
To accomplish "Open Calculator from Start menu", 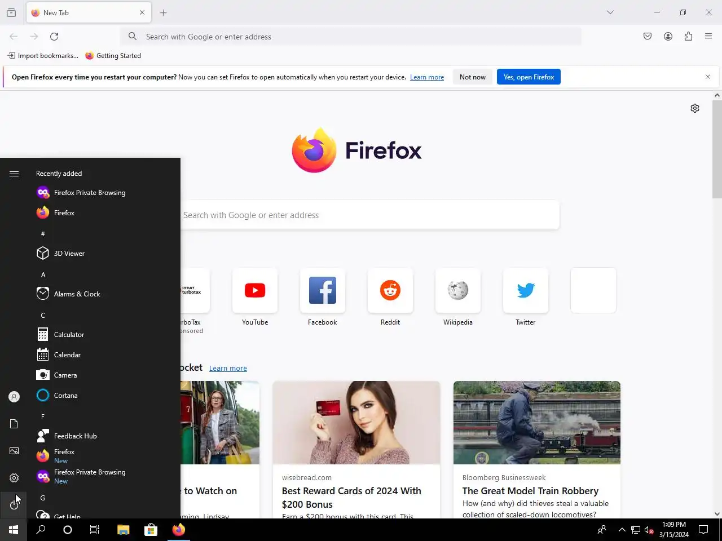I will pyautogui.click(x=104, y=335).
